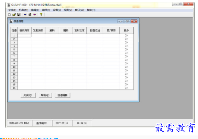This screenshot has height=139, width=198.
Task: Click the icon between the two arrows
Action: [30, 15]
